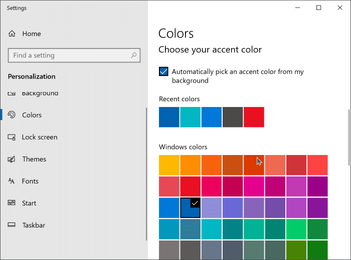The width and height of the screenshot is (351, 260).
Task: Choose the orchid purple swatch in third row
Action: 296,208
